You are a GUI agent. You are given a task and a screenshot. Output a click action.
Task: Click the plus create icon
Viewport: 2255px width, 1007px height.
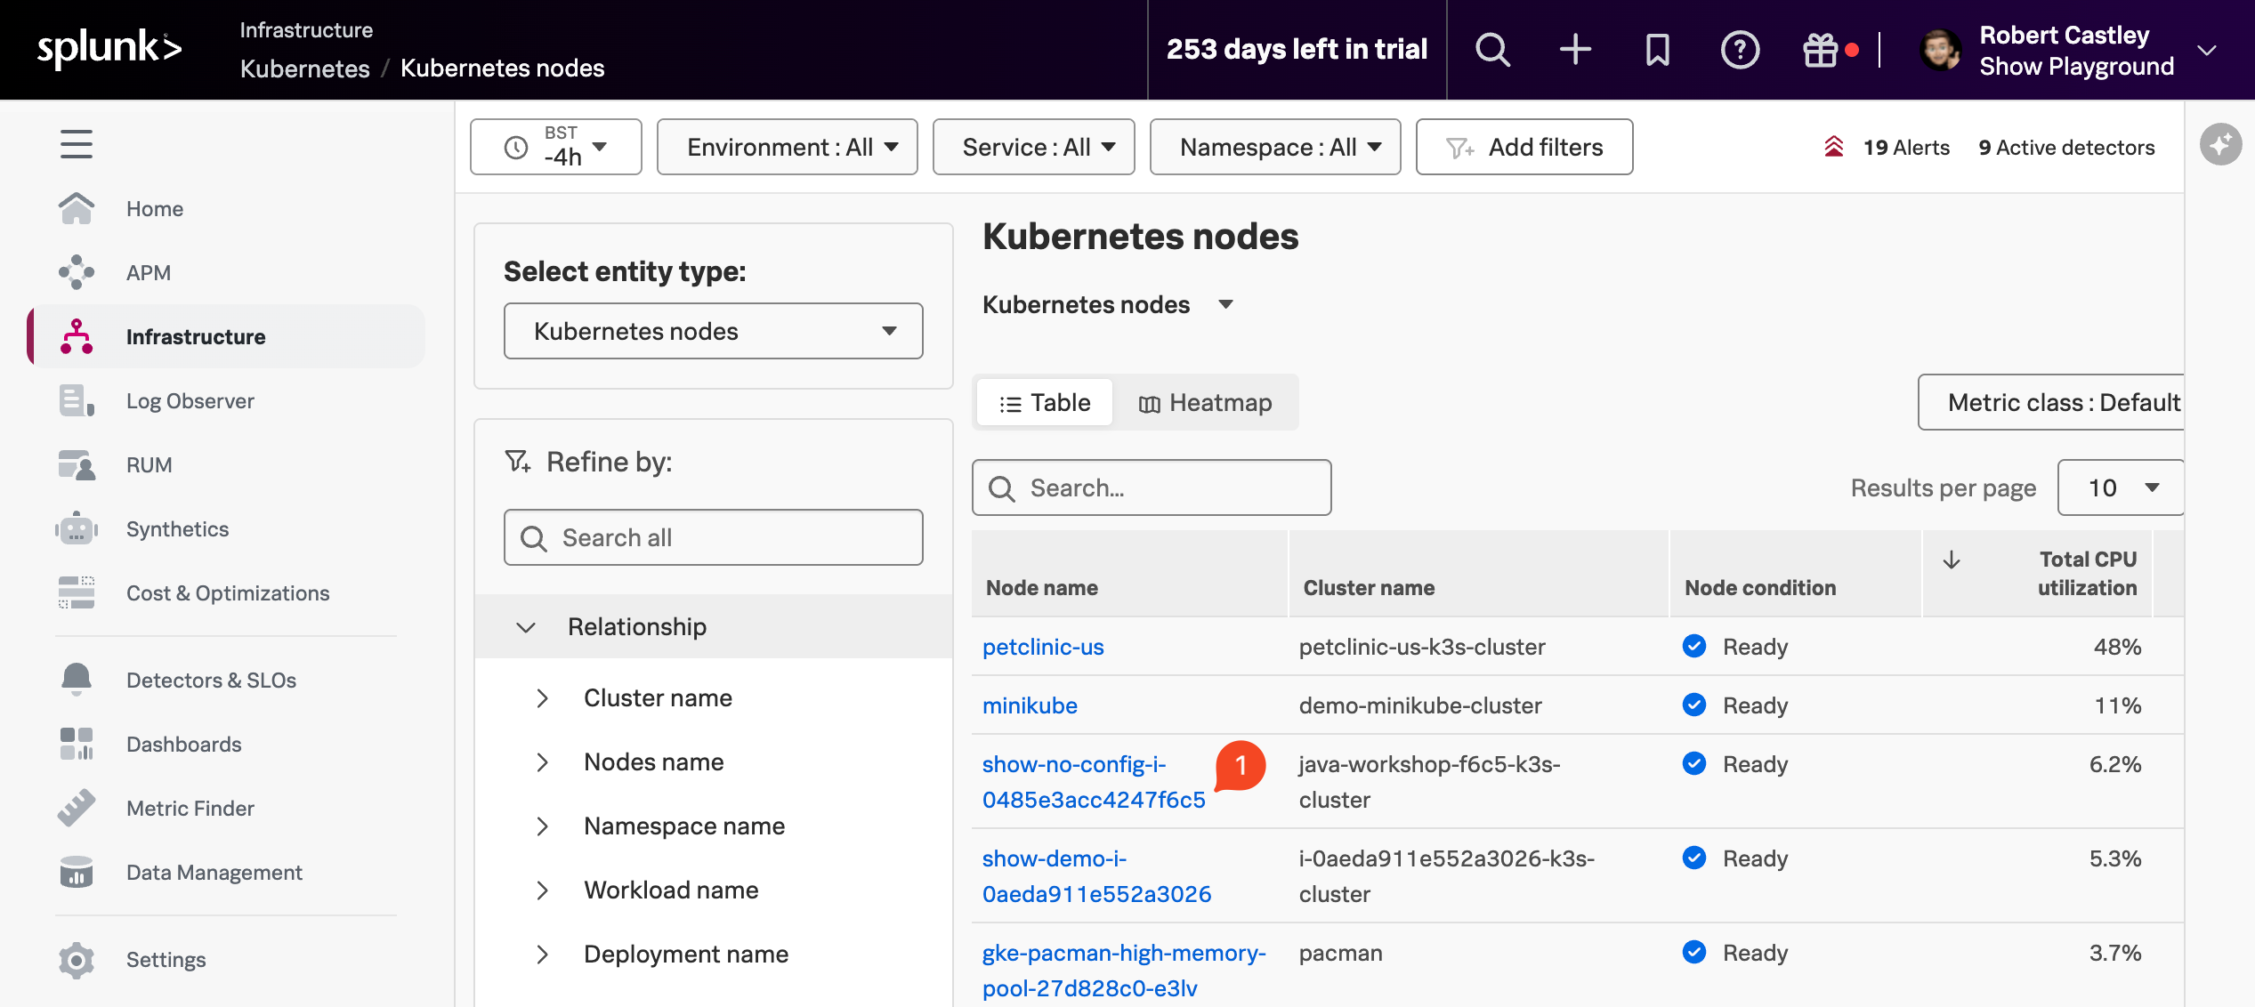coord(1575,50)
